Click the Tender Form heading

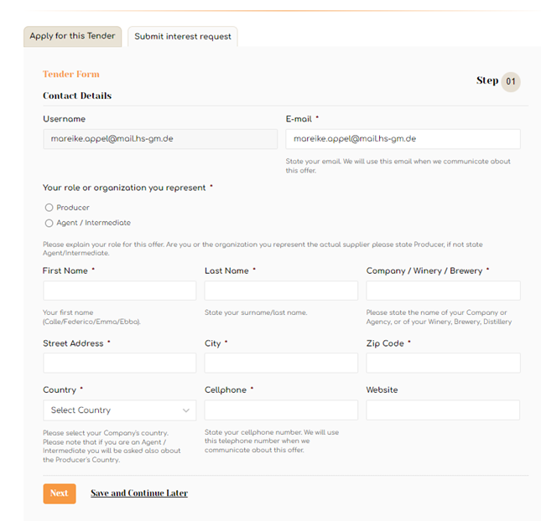point(71,74)
